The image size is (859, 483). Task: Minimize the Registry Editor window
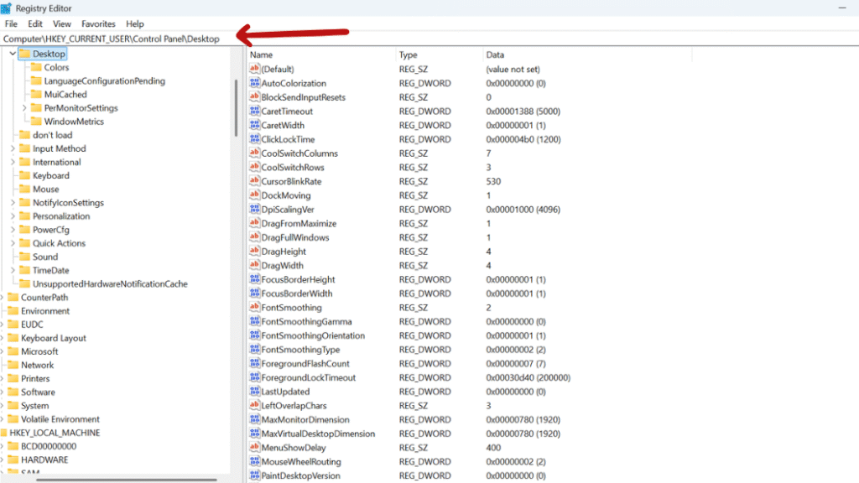coord(842,8)
